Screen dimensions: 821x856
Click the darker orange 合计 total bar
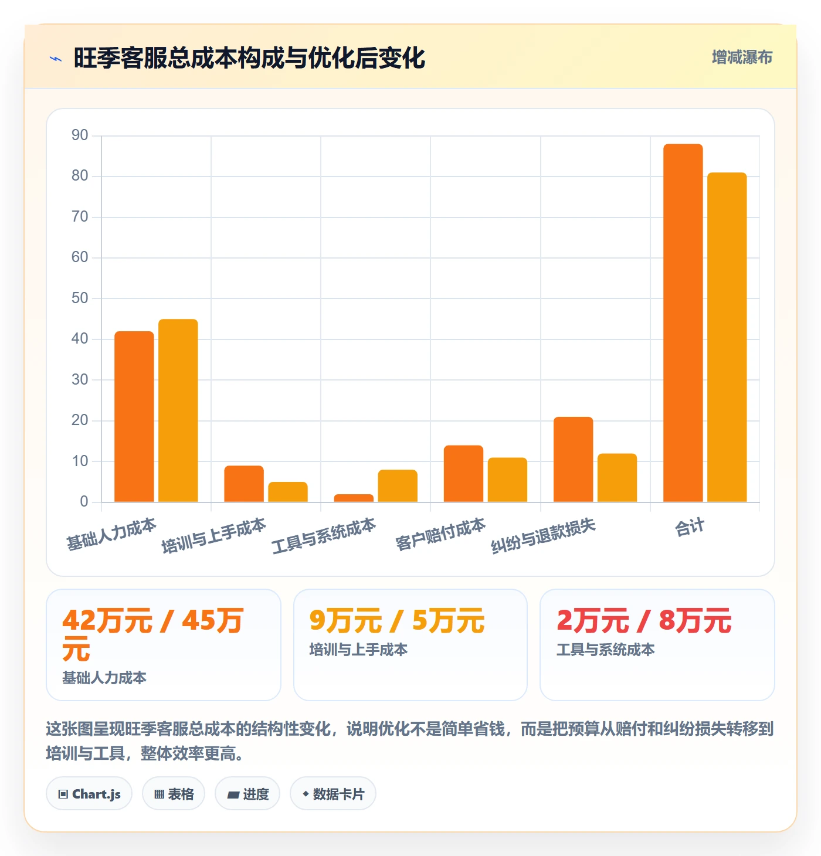click(683, 323)
